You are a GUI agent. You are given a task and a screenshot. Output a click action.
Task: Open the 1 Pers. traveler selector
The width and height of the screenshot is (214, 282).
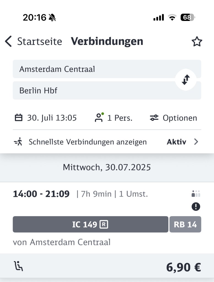coord(120,118)
